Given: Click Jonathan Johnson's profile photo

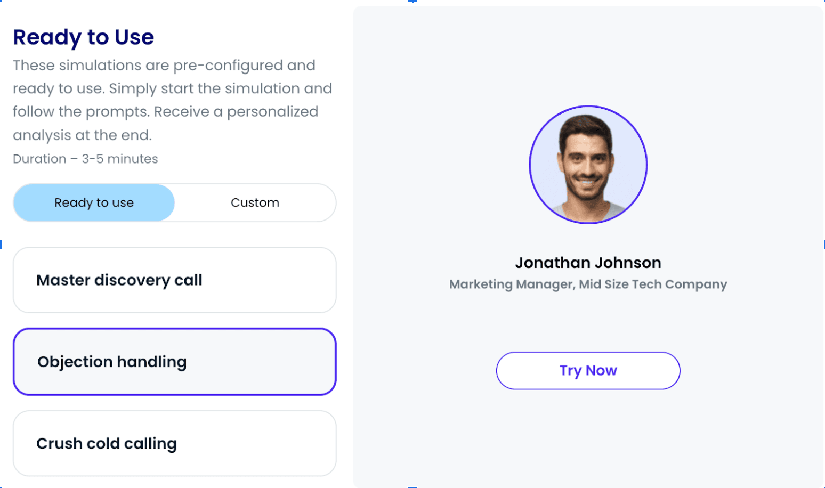Looking at the screenshot, I should tap(588, 165).
